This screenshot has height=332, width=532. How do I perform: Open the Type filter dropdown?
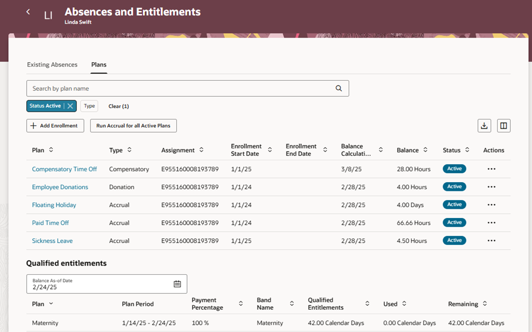click(89, 106)
